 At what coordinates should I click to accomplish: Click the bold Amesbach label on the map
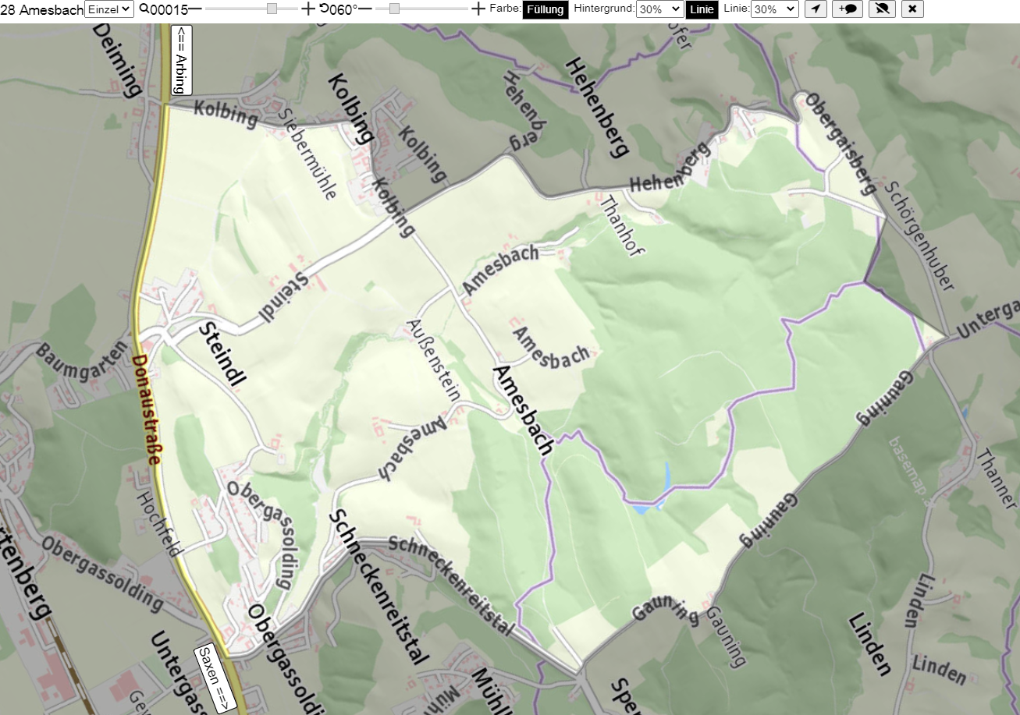523,410
